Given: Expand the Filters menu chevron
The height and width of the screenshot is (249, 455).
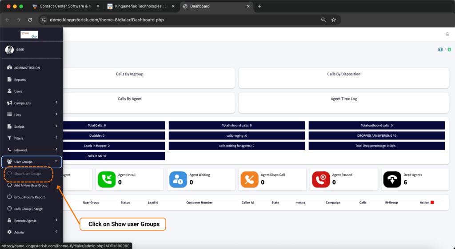Looking at the screenshot, I should coord(56,138).
